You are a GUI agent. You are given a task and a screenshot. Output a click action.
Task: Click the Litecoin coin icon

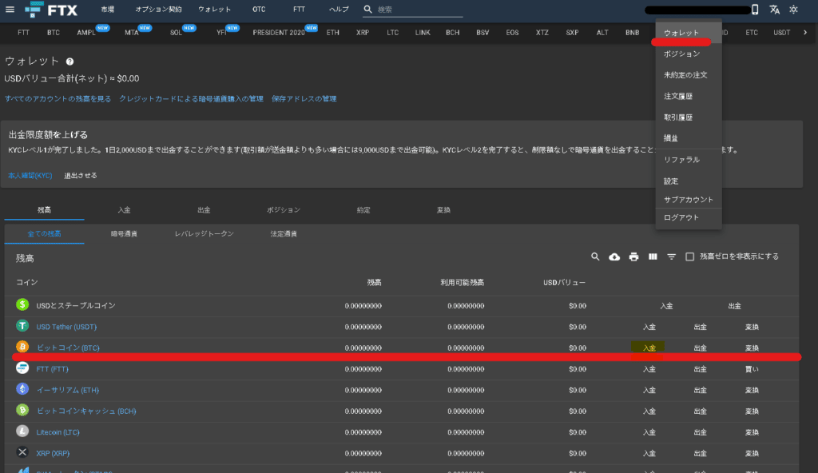(x=22, y=431)
